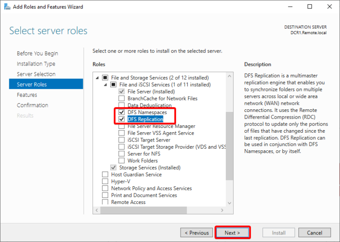The width and height of the screenshot is (340, 242).
Task: Go to Before You Begin step
Action: pos(37,54)
